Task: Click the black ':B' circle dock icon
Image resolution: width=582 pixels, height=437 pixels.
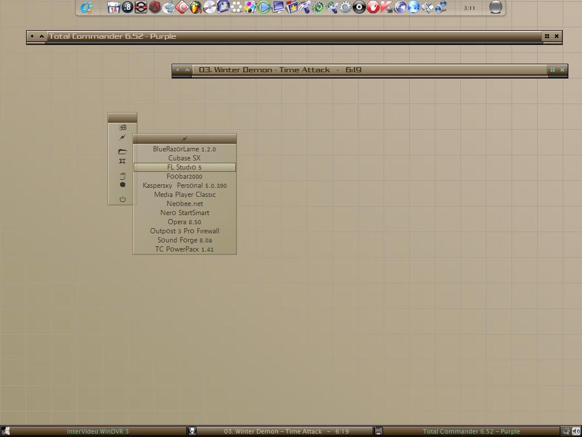Action: coord(127,7)
